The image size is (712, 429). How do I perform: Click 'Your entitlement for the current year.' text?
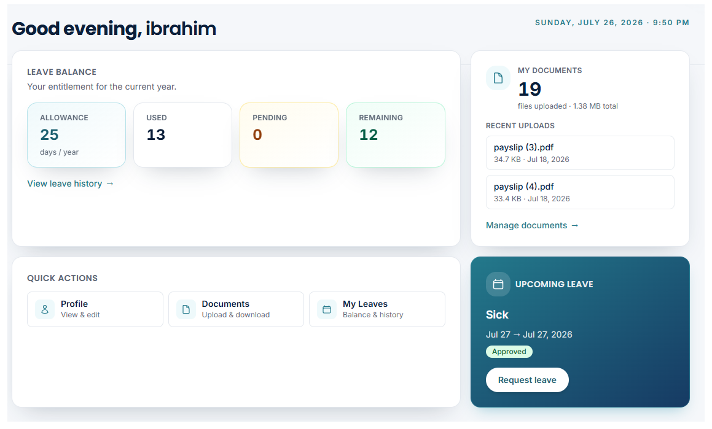102,87
